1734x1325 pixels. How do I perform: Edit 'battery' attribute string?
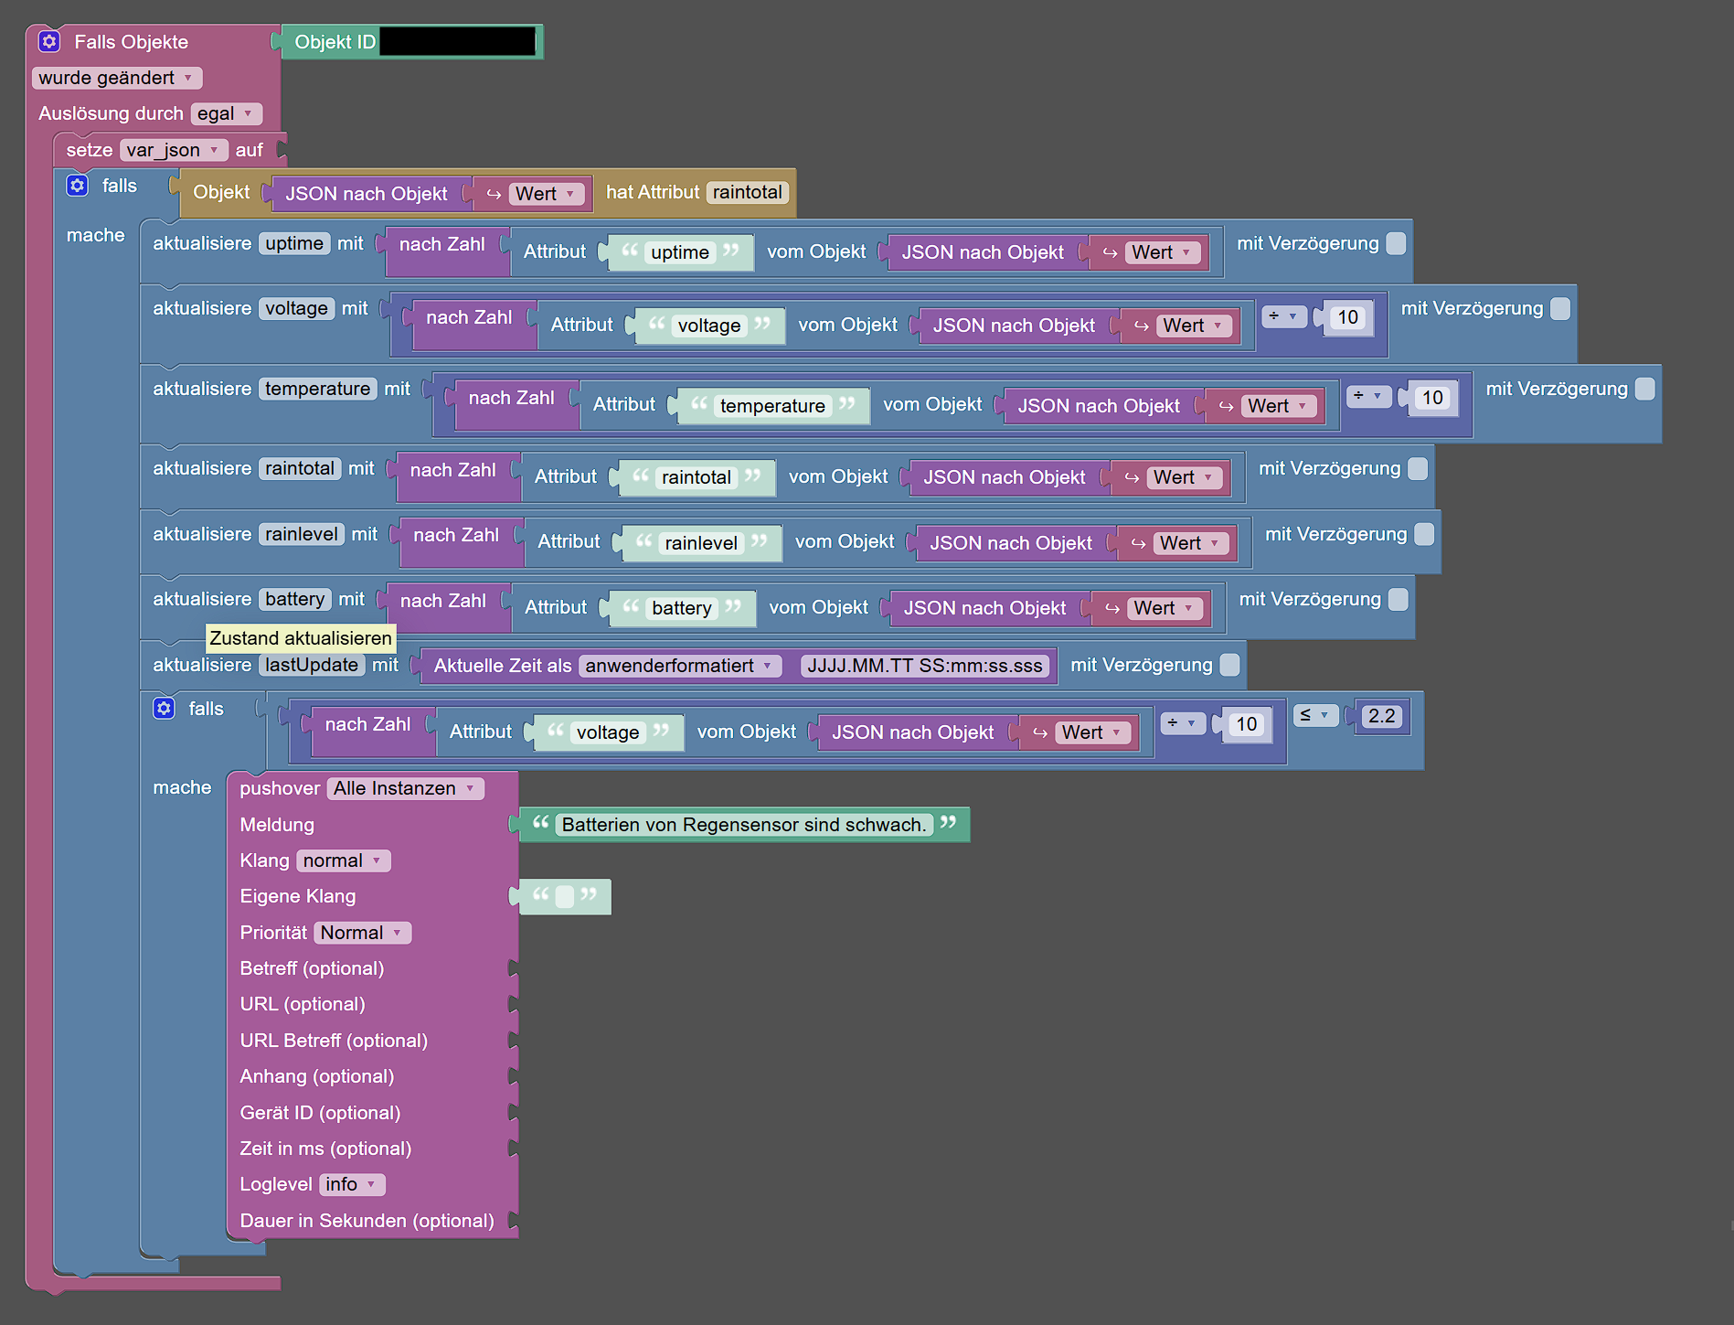coord(681,608)
